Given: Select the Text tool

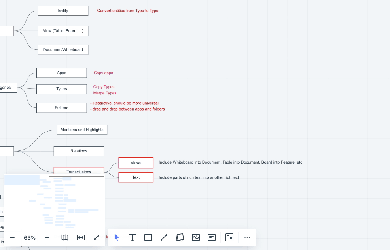Looking at the screenshot, I should point(133,237).
